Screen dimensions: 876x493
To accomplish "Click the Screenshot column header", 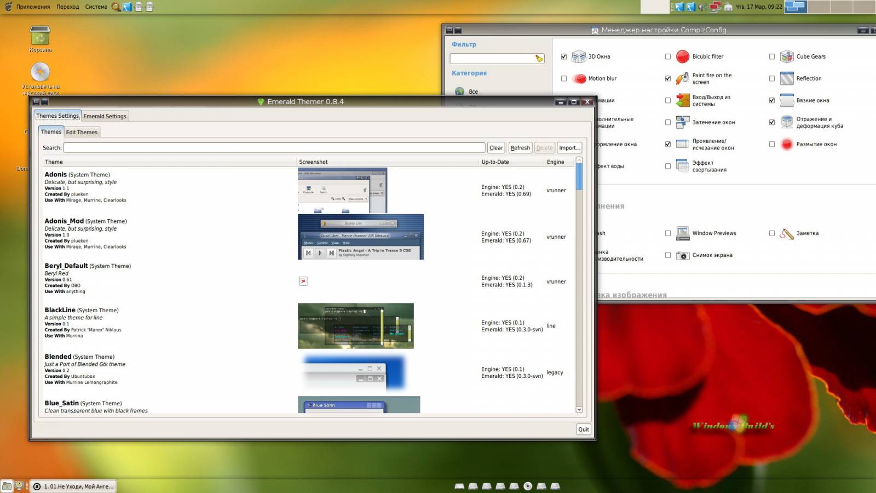I will tap(388, 162).
